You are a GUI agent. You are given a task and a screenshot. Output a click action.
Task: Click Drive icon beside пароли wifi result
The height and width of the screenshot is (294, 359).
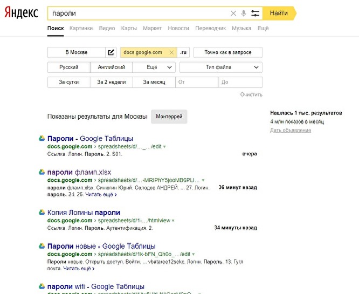point(42,286)
